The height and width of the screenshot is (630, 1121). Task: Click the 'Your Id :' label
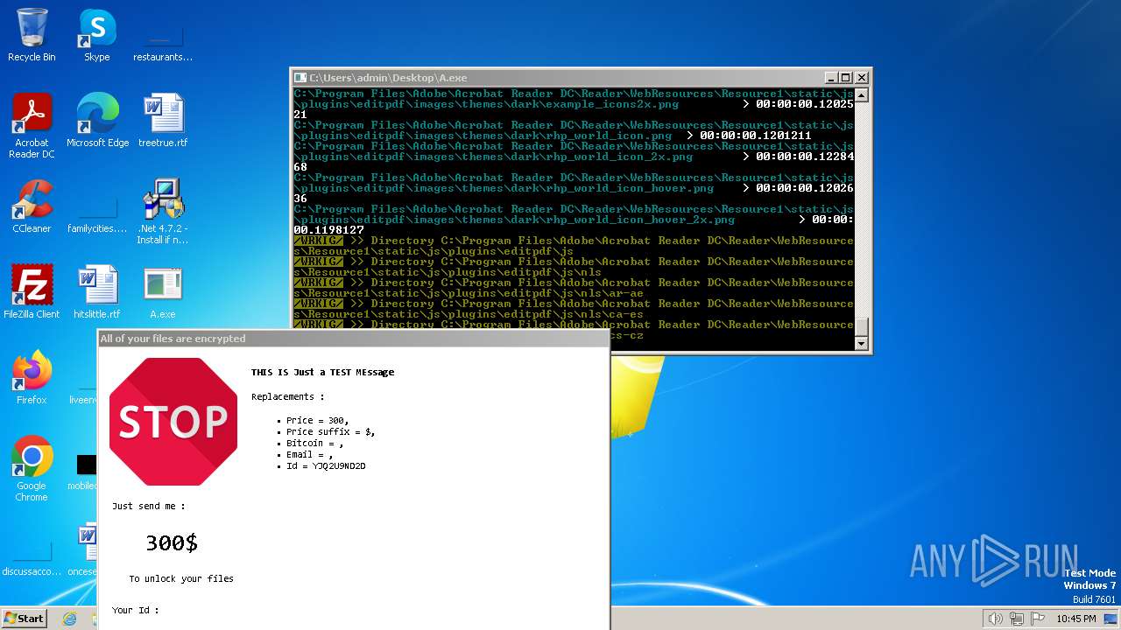coord(135,610)
